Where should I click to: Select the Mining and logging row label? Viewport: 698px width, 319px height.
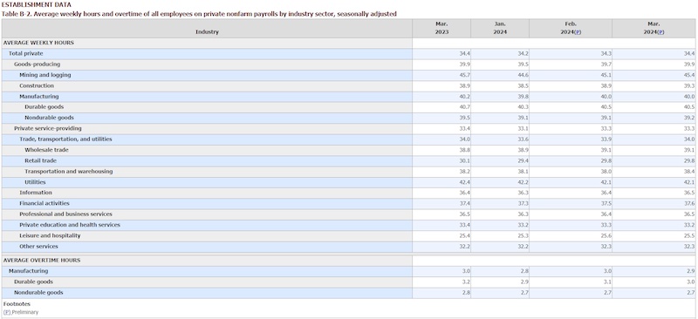[45, 75]
